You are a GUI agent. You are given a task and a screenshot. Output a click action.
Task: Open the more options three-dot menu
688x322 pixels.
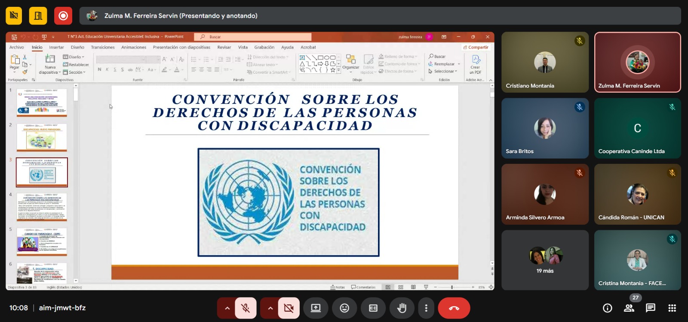[426, 308]
